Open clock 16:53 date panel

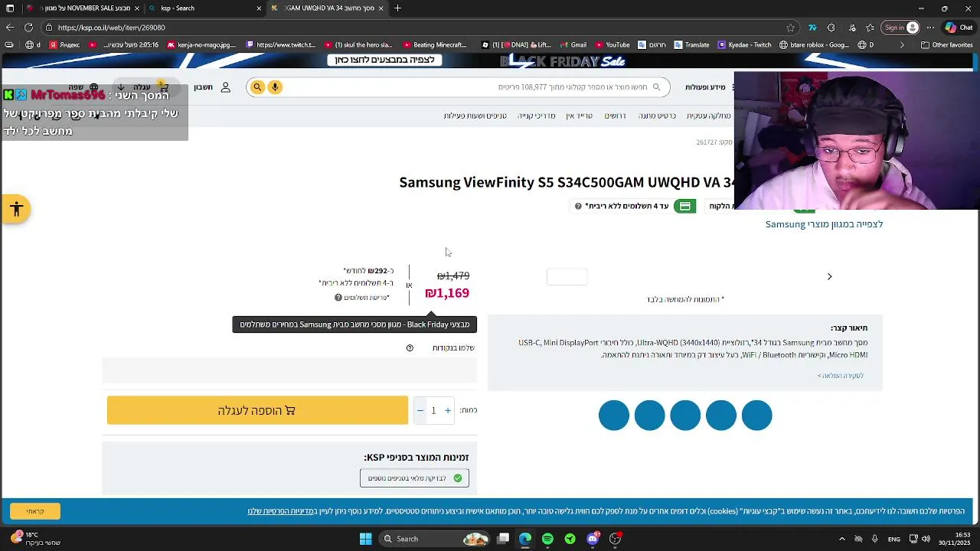coord(954,539)
